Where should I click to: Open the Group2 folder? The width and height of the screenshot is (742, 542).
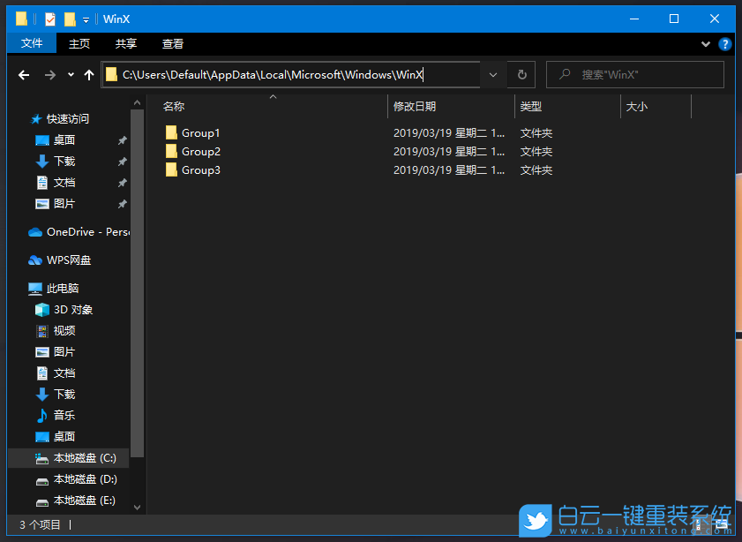tap(200, 151)
